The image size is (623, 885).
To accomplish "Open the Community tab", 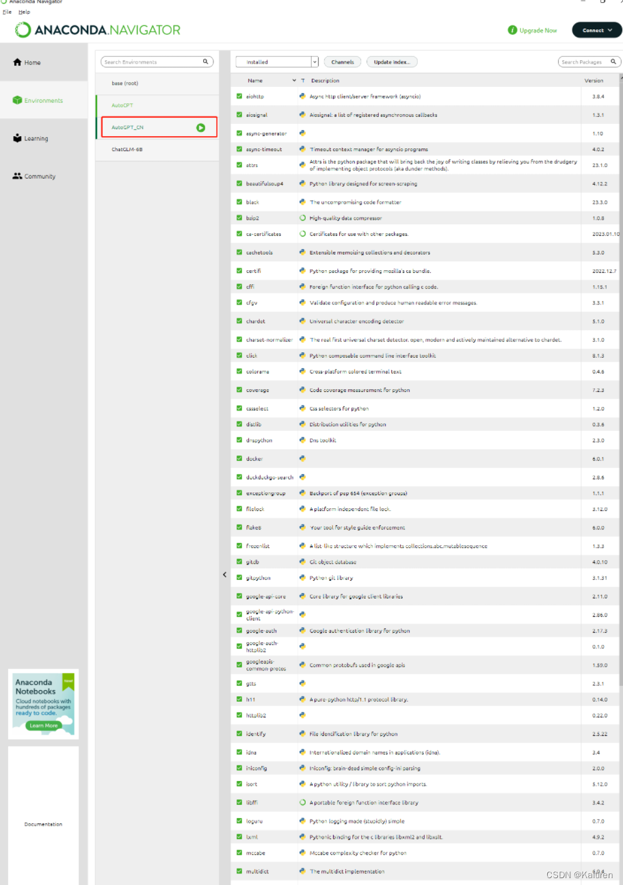I will tap(44, 176).
